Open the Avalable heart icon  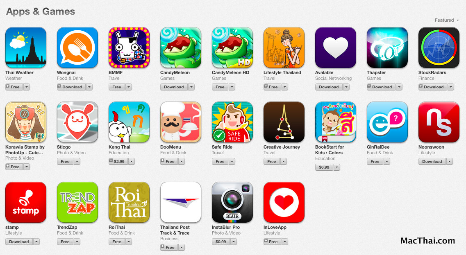pos(336,47)
